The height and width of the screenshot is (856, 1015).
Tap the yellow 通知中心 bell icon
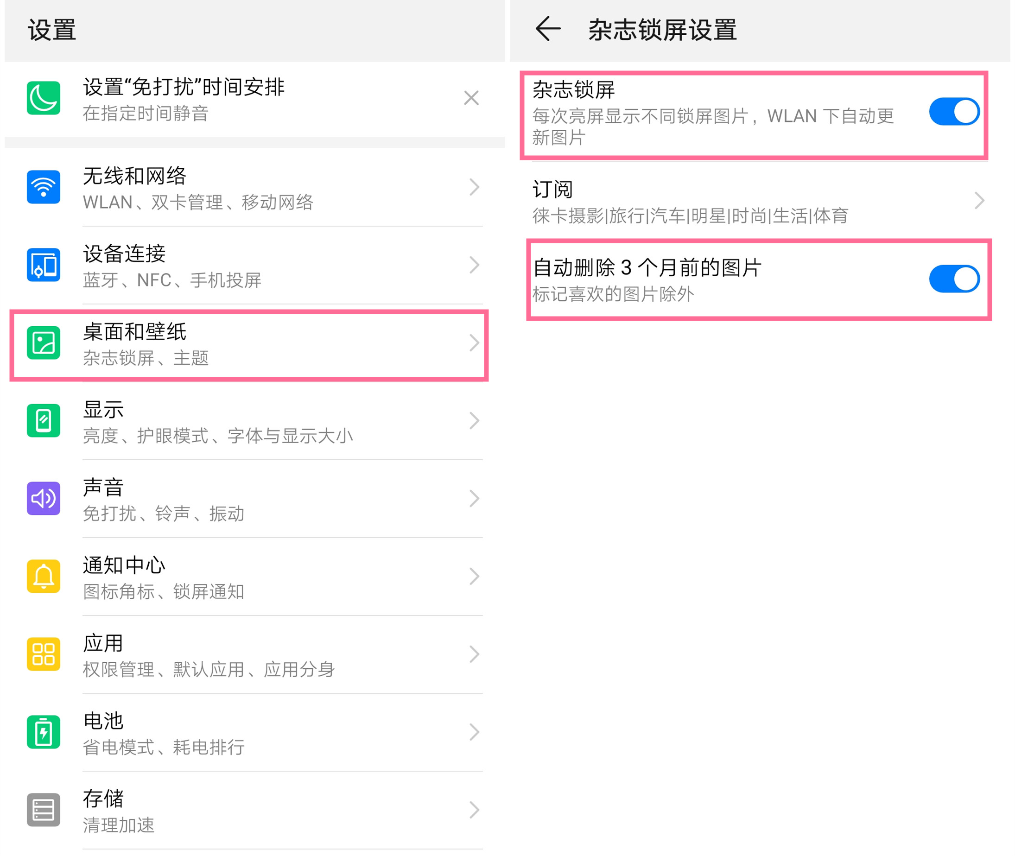pos(43,577)
